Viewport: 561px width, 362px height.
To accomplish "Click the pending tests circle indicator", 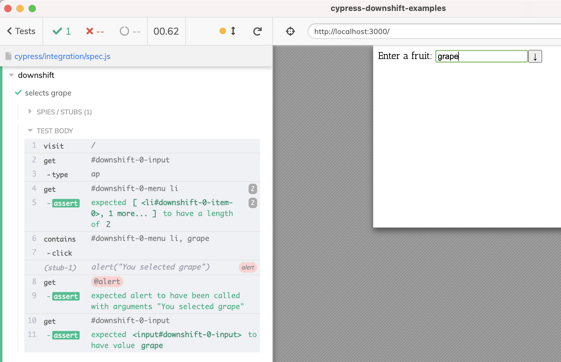I will click(x=130, y=31).
